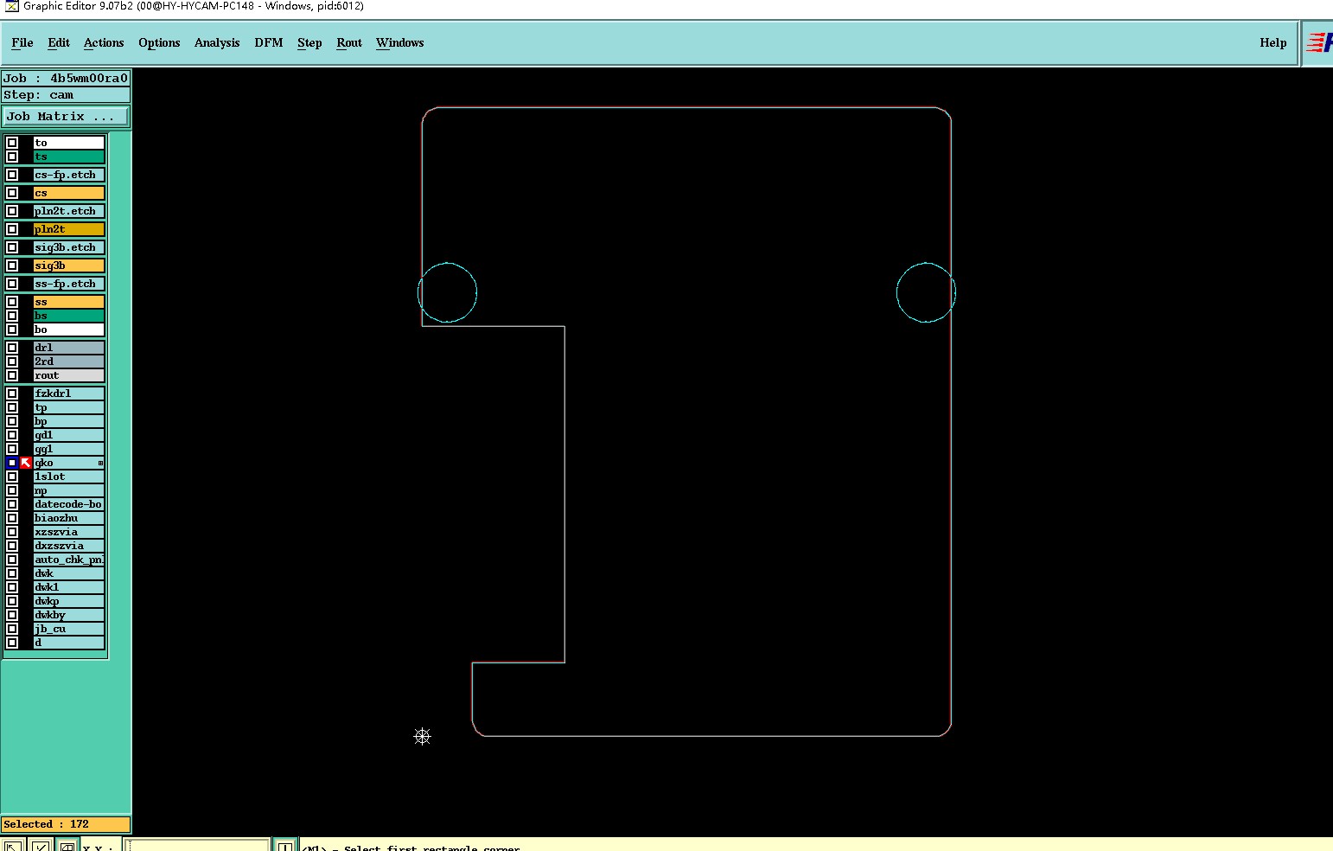This screenshot has width=1333, height=851.
Task: Select the ts layer color label
Action: click(69, 157)
